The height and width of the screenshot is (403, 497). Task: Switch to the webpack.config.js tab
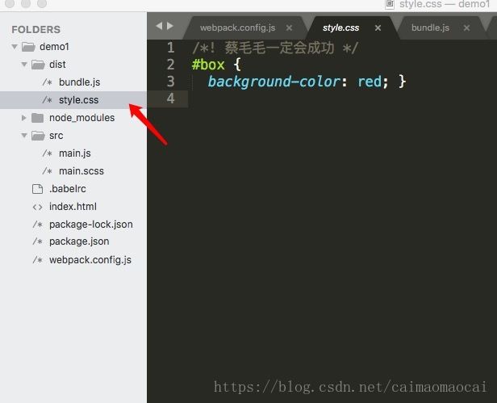pyautogui.click(x=238, y=28)
